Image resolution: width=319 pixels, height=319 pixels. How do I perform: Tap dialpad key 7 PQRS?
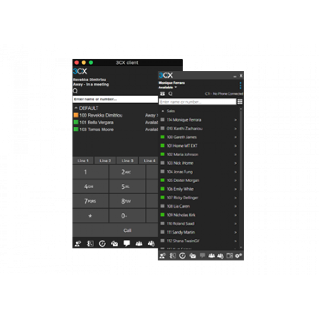point(91,201)
